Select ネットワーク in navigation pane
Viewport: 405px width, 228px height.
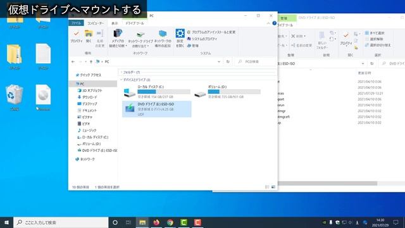[85, 159]
